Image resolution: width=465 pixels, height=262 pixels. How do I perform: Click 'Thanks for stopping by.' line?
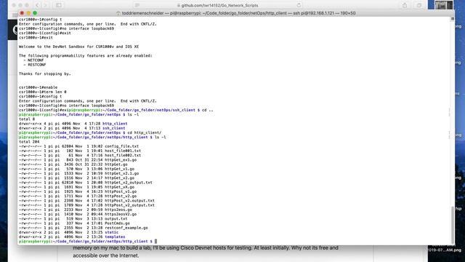coord(45,74)
